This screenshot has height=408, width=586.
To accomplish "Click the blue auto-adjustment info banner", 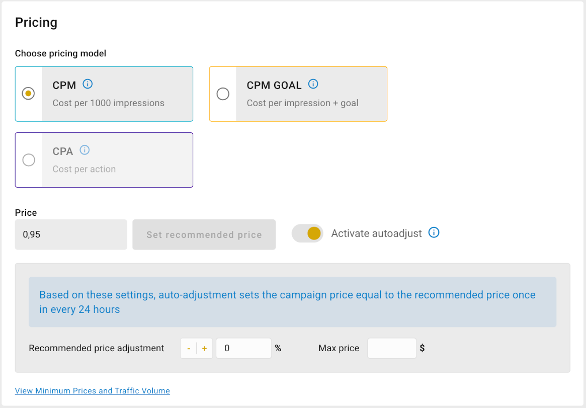I will click(292, 302).
